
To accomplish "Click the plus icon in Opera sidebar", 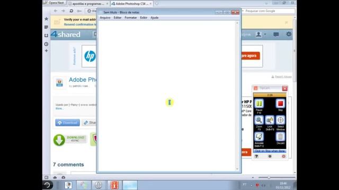I will tap(46, 51).
